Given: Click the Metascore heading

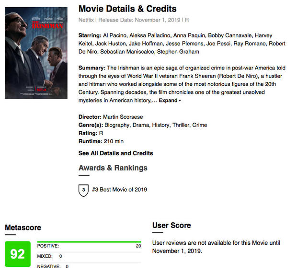Looking at the screenshot, I should 23,228.
